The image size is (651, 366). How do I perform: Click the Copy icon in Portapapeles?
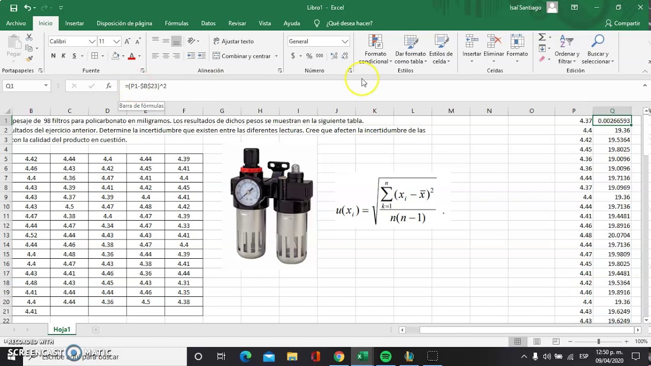click(x=29, y=48)
